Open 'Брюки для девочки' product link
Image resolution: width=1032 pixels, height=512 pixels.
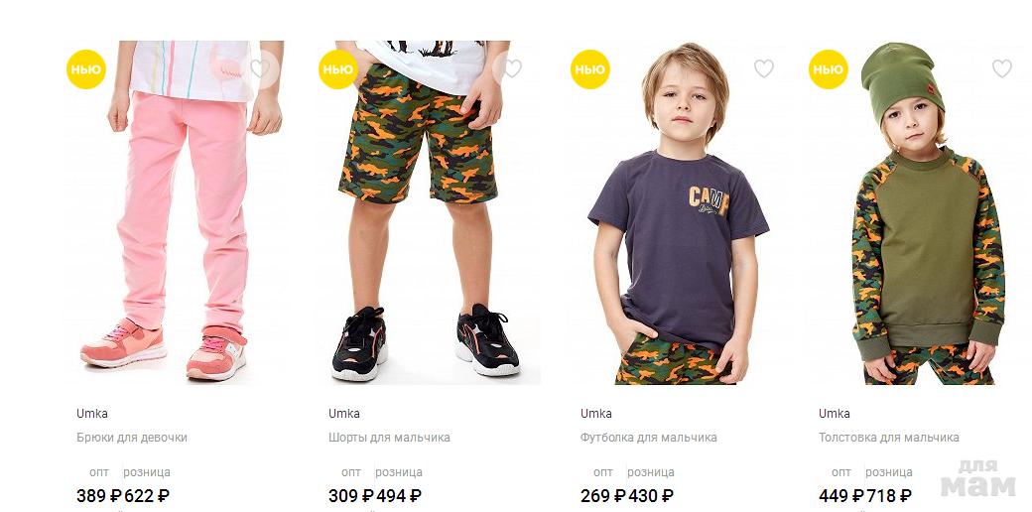(132, 438)
